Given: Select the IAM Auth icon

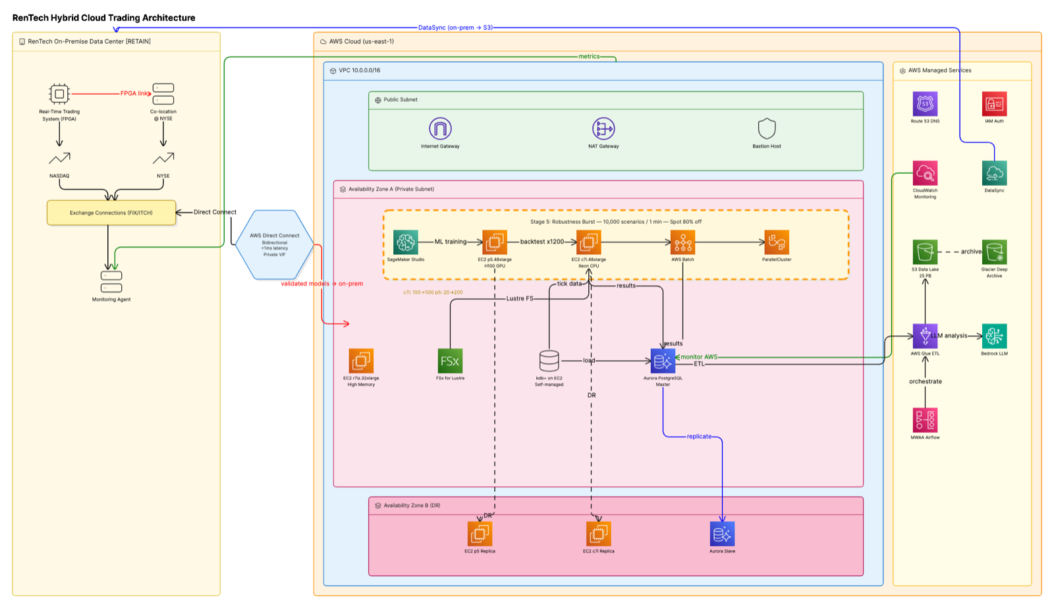Looking at the screenshot, I should coord(995,104).
